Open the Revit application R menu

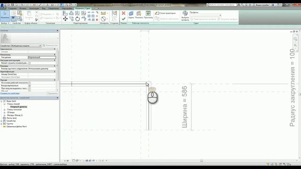coord(2,6)
